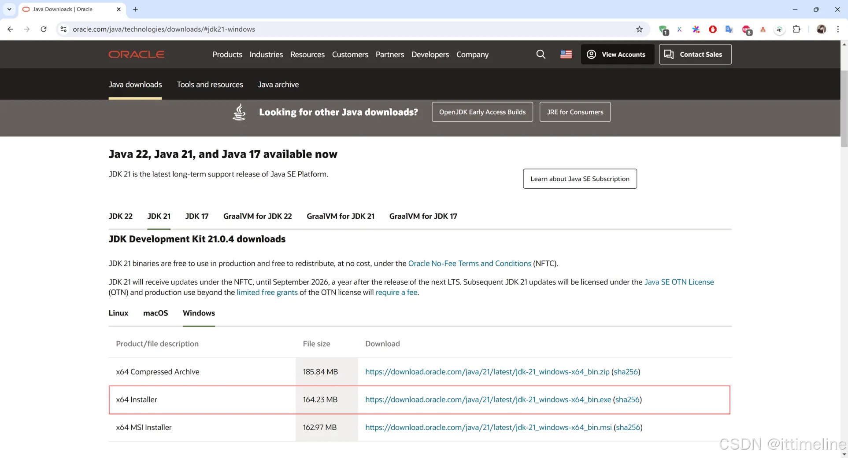Open the Chrome extensions puzzle icon
The width and height of the screenshot is (848, 458).
click(796, 29)
